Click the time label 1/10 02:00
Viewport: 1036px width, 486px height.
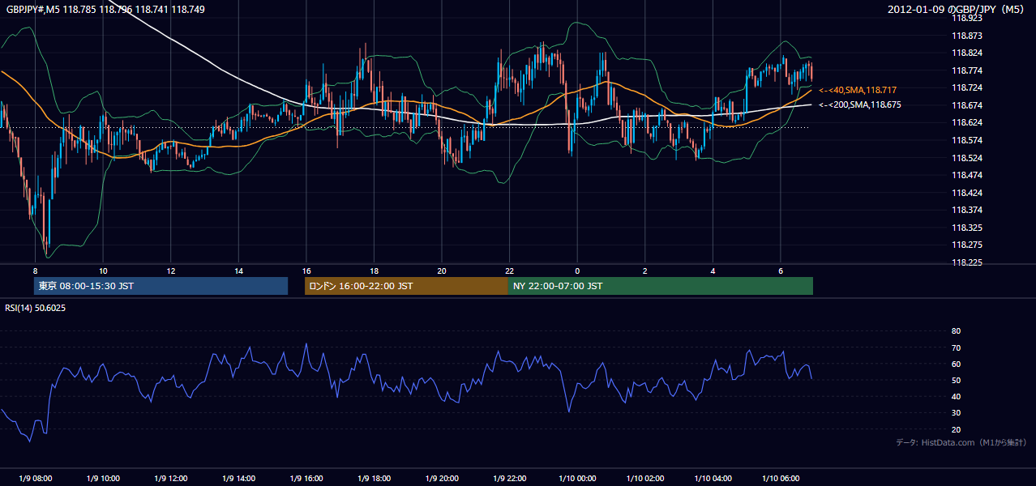point(645,478)
